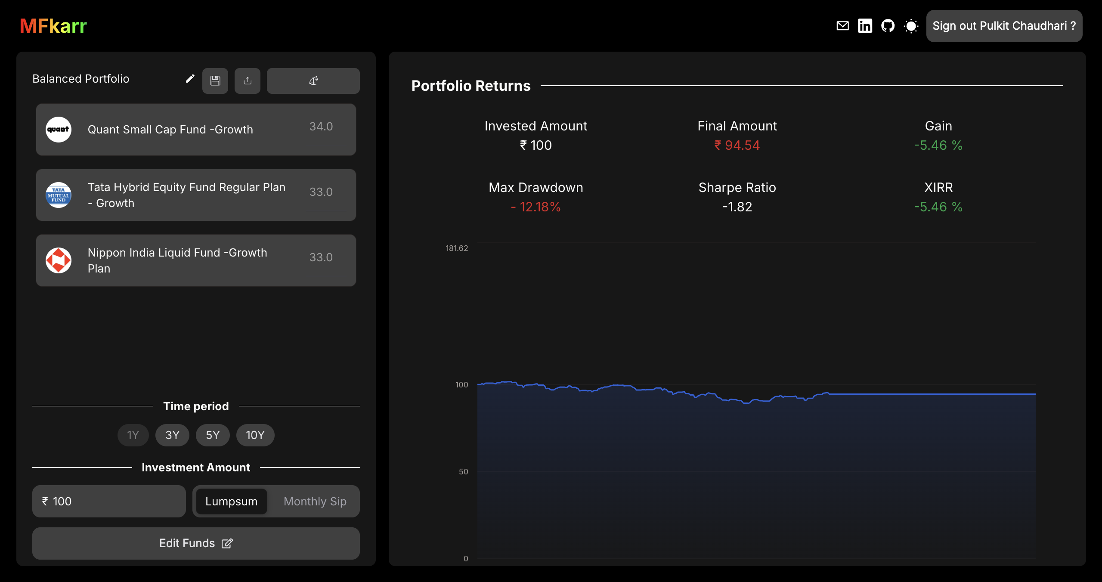The width and height of the screenshot is (1102, 582).
Task: Edit Quant fund weight 34.0
Action: [x=321, y=127]
